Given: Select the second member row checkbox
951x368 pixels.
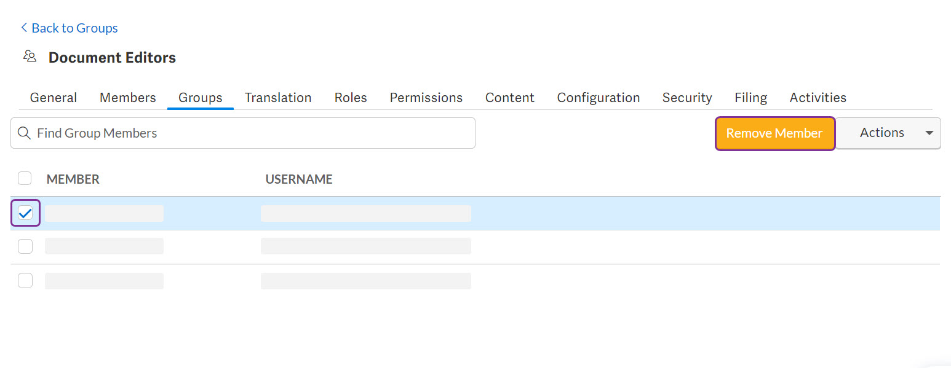Looking at the screenshot, I should pyautogui.click(x=25, y=246).
